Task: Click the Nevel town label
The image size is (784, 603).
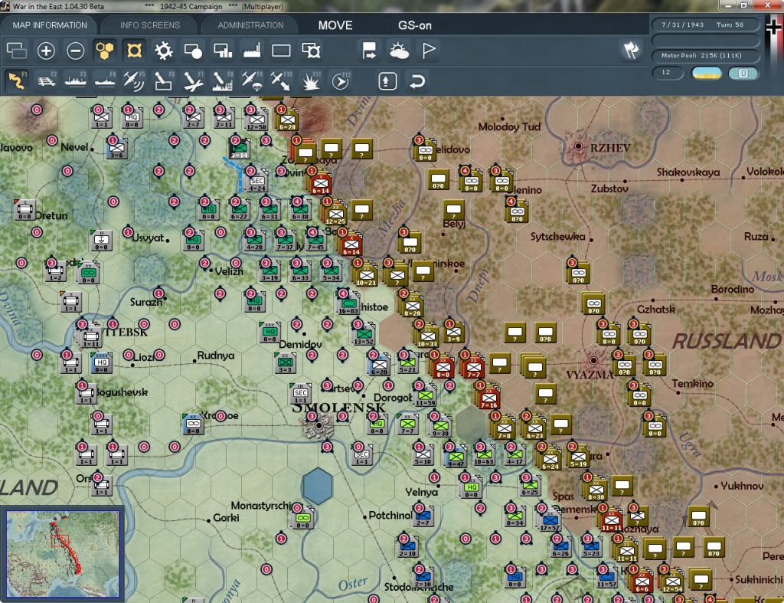Action: click(x=74, y=147)
